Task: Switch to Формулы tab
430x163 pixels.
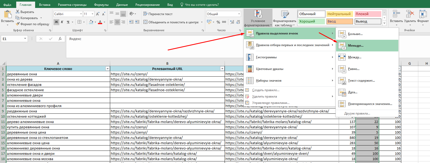Action: [x=101, y=5]
